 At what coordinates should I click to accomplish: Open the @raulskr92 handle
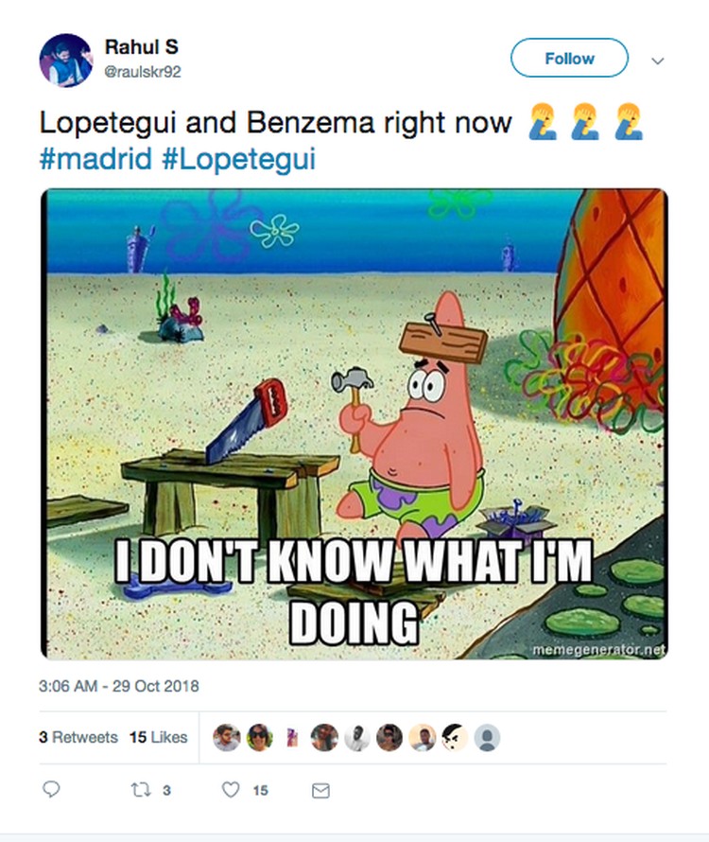tap(143, 70)
